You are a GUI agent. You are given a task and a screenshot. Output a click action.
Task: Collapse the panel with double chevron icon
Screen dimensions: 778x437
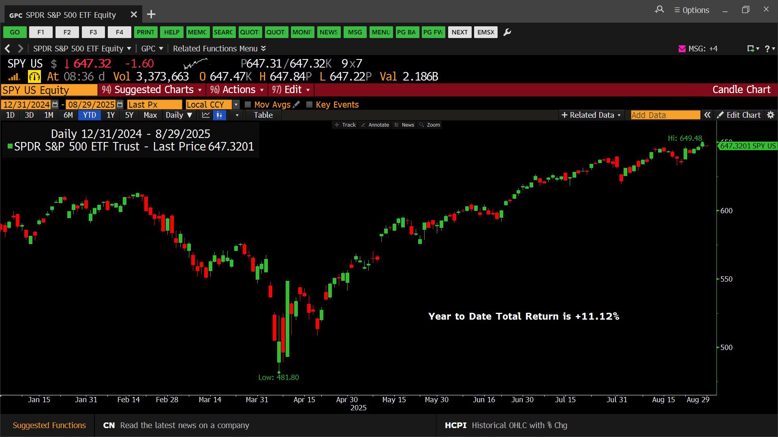707,115
